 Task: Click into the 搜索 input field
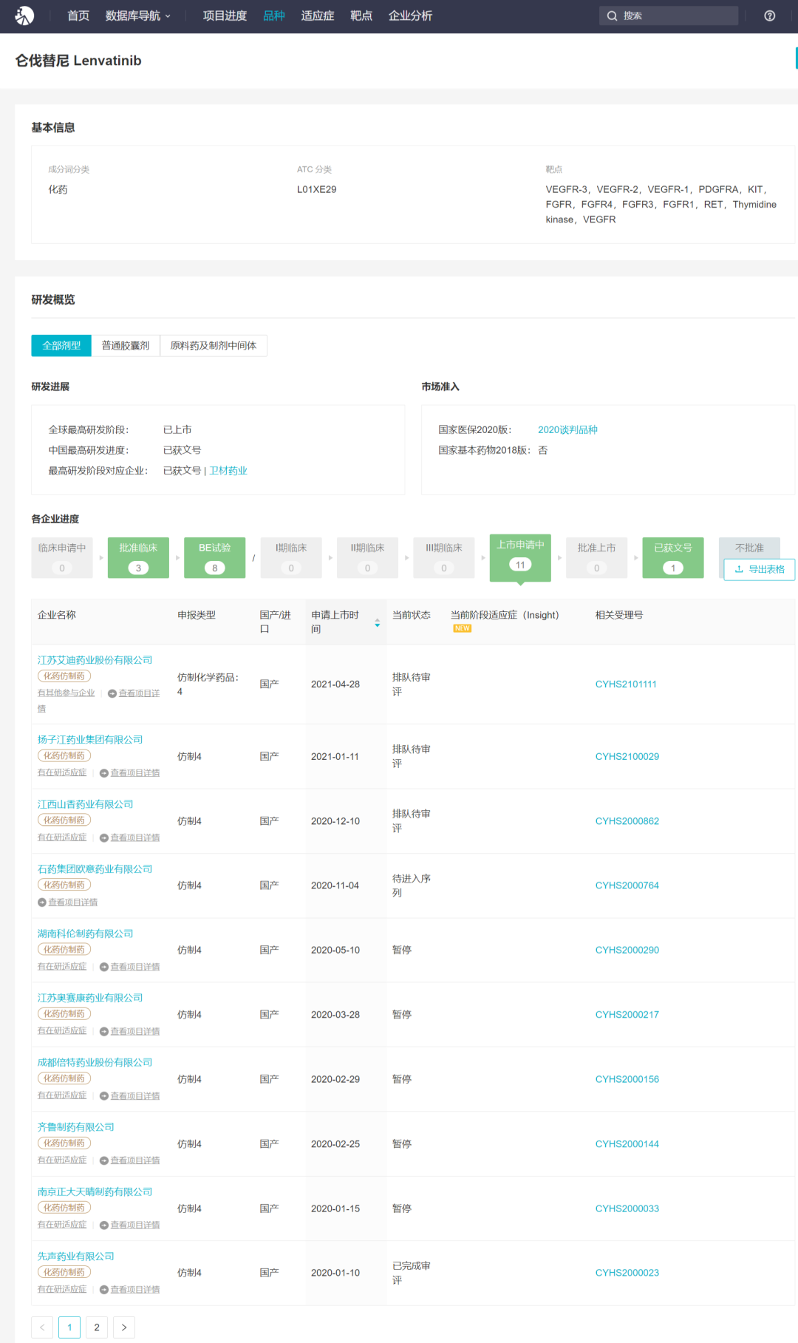(x=669, y=16)
